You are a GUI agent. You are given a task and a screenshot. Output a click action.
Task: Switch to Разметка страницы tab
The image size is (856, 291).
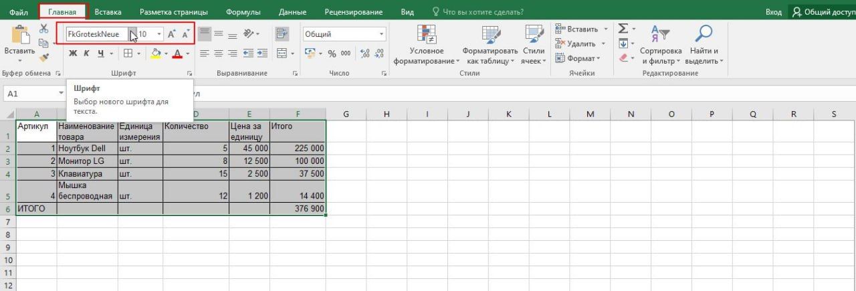(173, 11)
